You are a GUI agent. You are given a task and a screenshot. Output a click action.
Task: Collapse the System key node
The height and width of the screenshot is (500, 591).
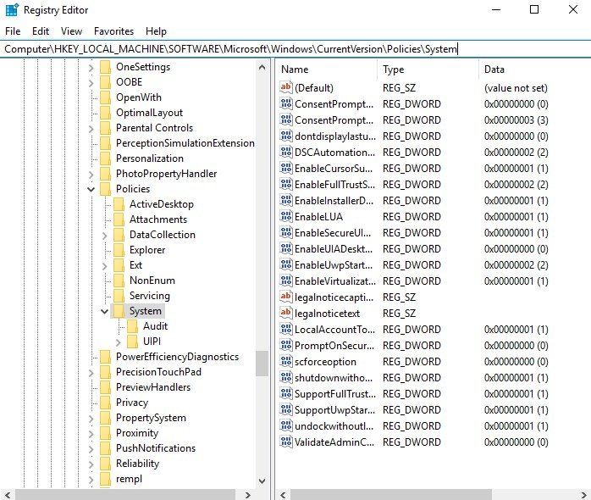coord(105,311)
